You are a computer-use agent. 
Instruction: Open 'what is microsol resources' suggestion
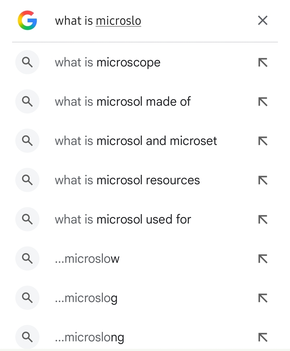pos(127,180)
